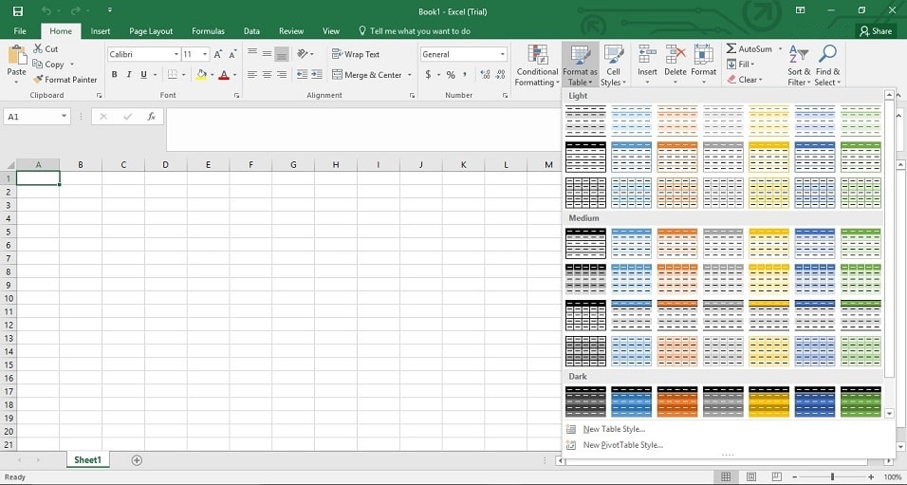
Task: Switch to Normal view in status bar
Action: [726, 476]
